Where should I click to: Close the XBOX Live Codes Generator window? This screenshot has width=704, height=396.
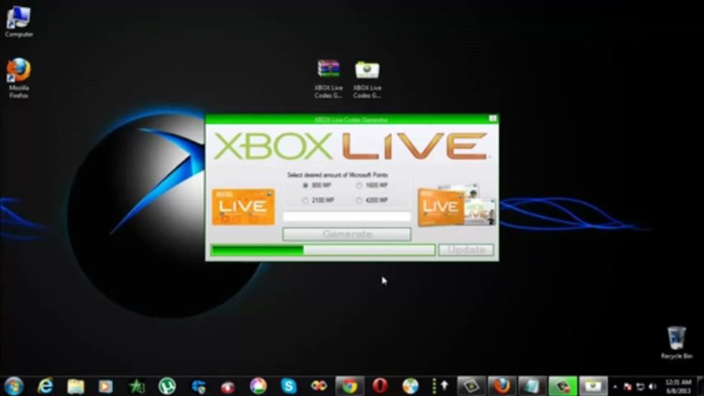[x=493, y=119]
